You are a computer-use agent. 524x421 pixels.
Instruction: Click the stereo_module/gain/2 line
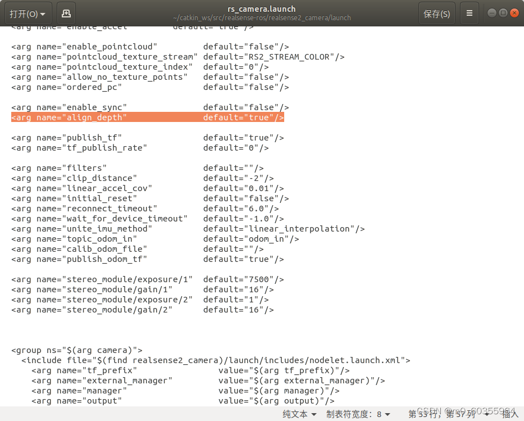142,310
